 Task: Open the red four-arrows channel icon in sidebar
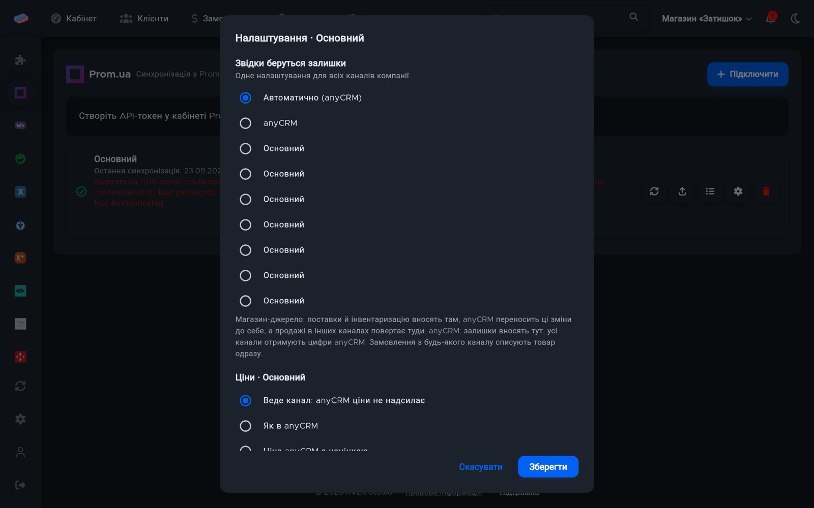(x=20, y=357)
